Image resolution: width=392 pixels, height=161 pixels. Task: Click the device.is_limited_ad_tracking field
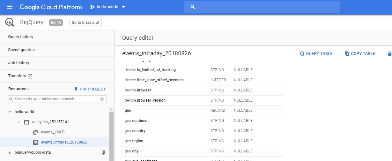[150, 70]
